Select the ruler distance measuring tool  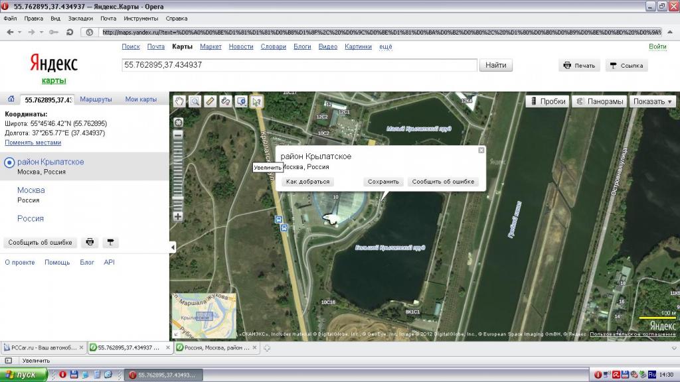(211, 101)
